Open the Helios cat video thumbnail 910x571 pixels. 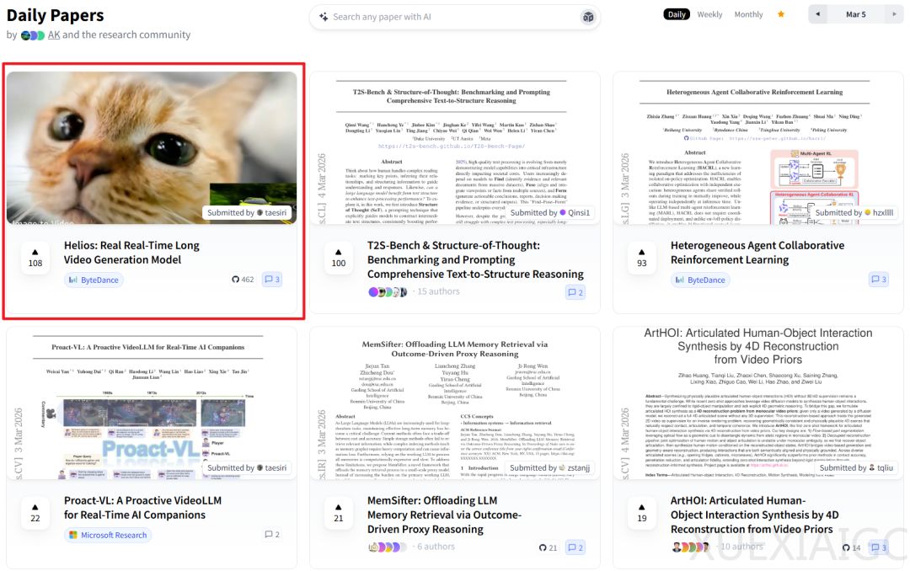[152, 147]
